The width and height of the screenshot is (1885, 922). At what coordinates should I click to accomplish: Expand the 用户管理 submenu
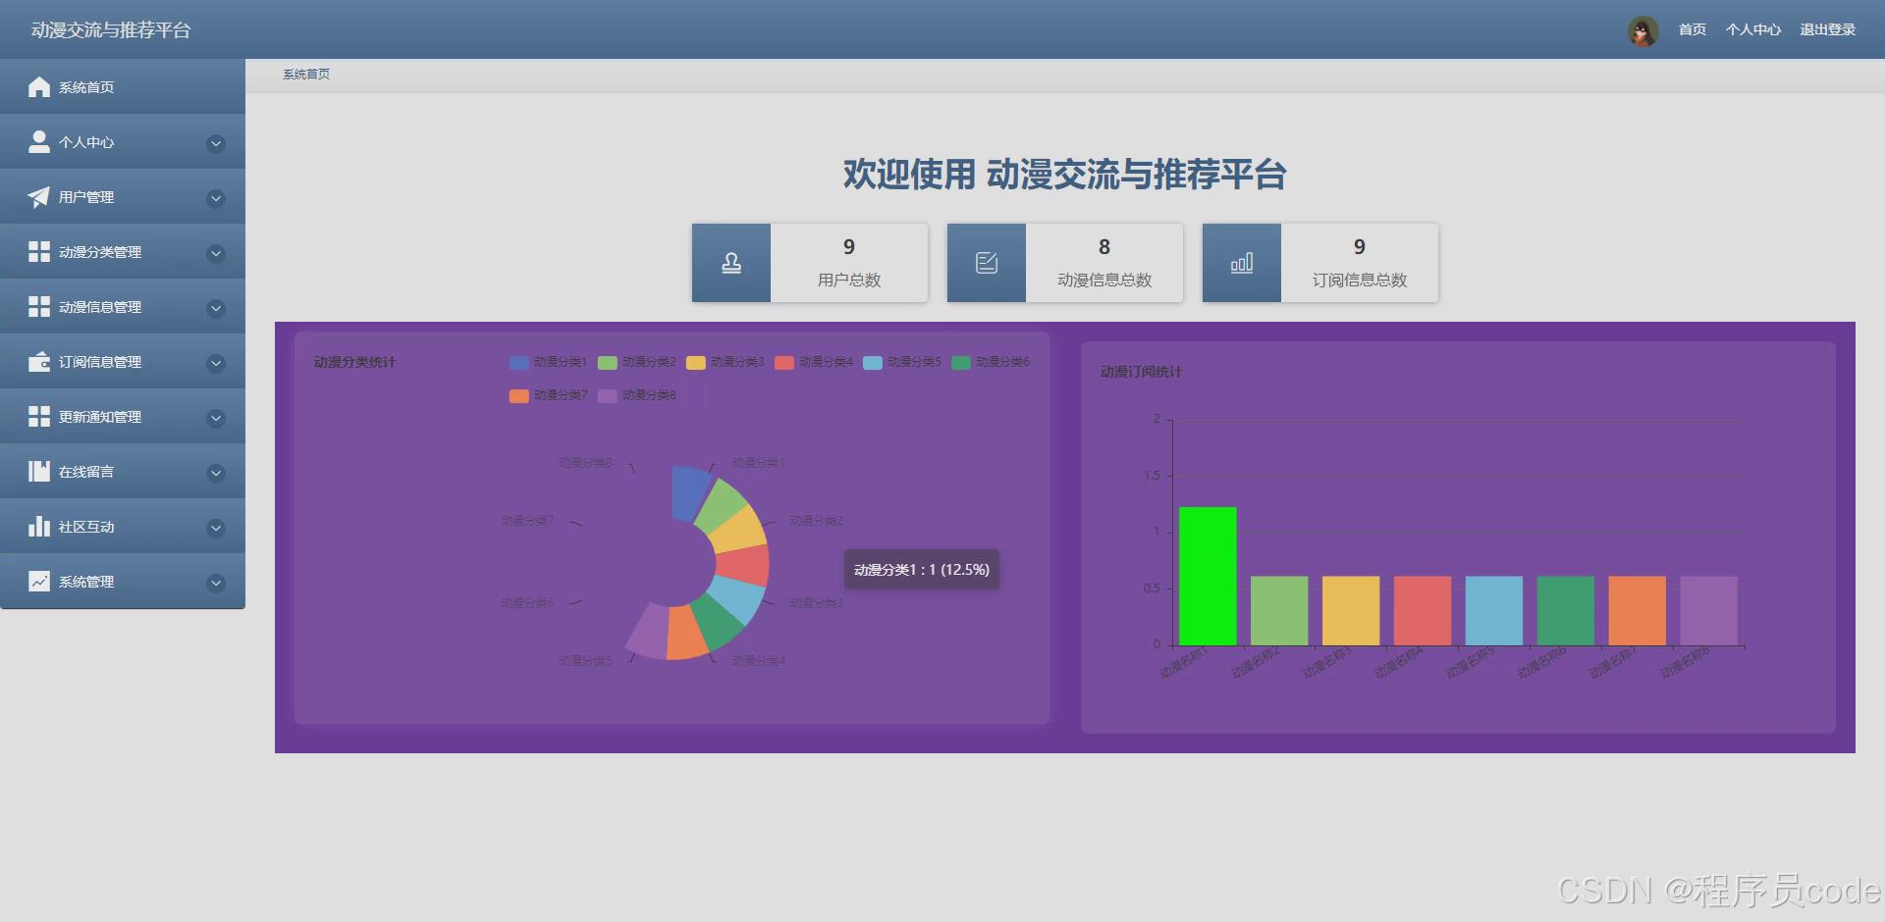(216, 198)
